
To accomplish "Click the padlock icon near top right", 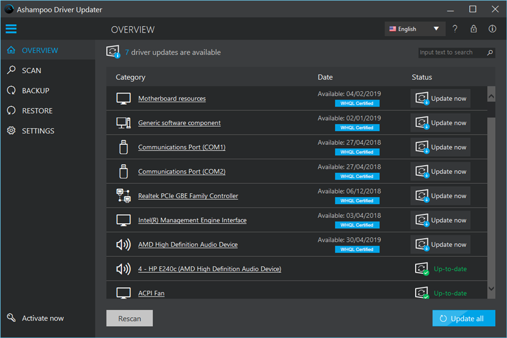I will pos(473,29).
